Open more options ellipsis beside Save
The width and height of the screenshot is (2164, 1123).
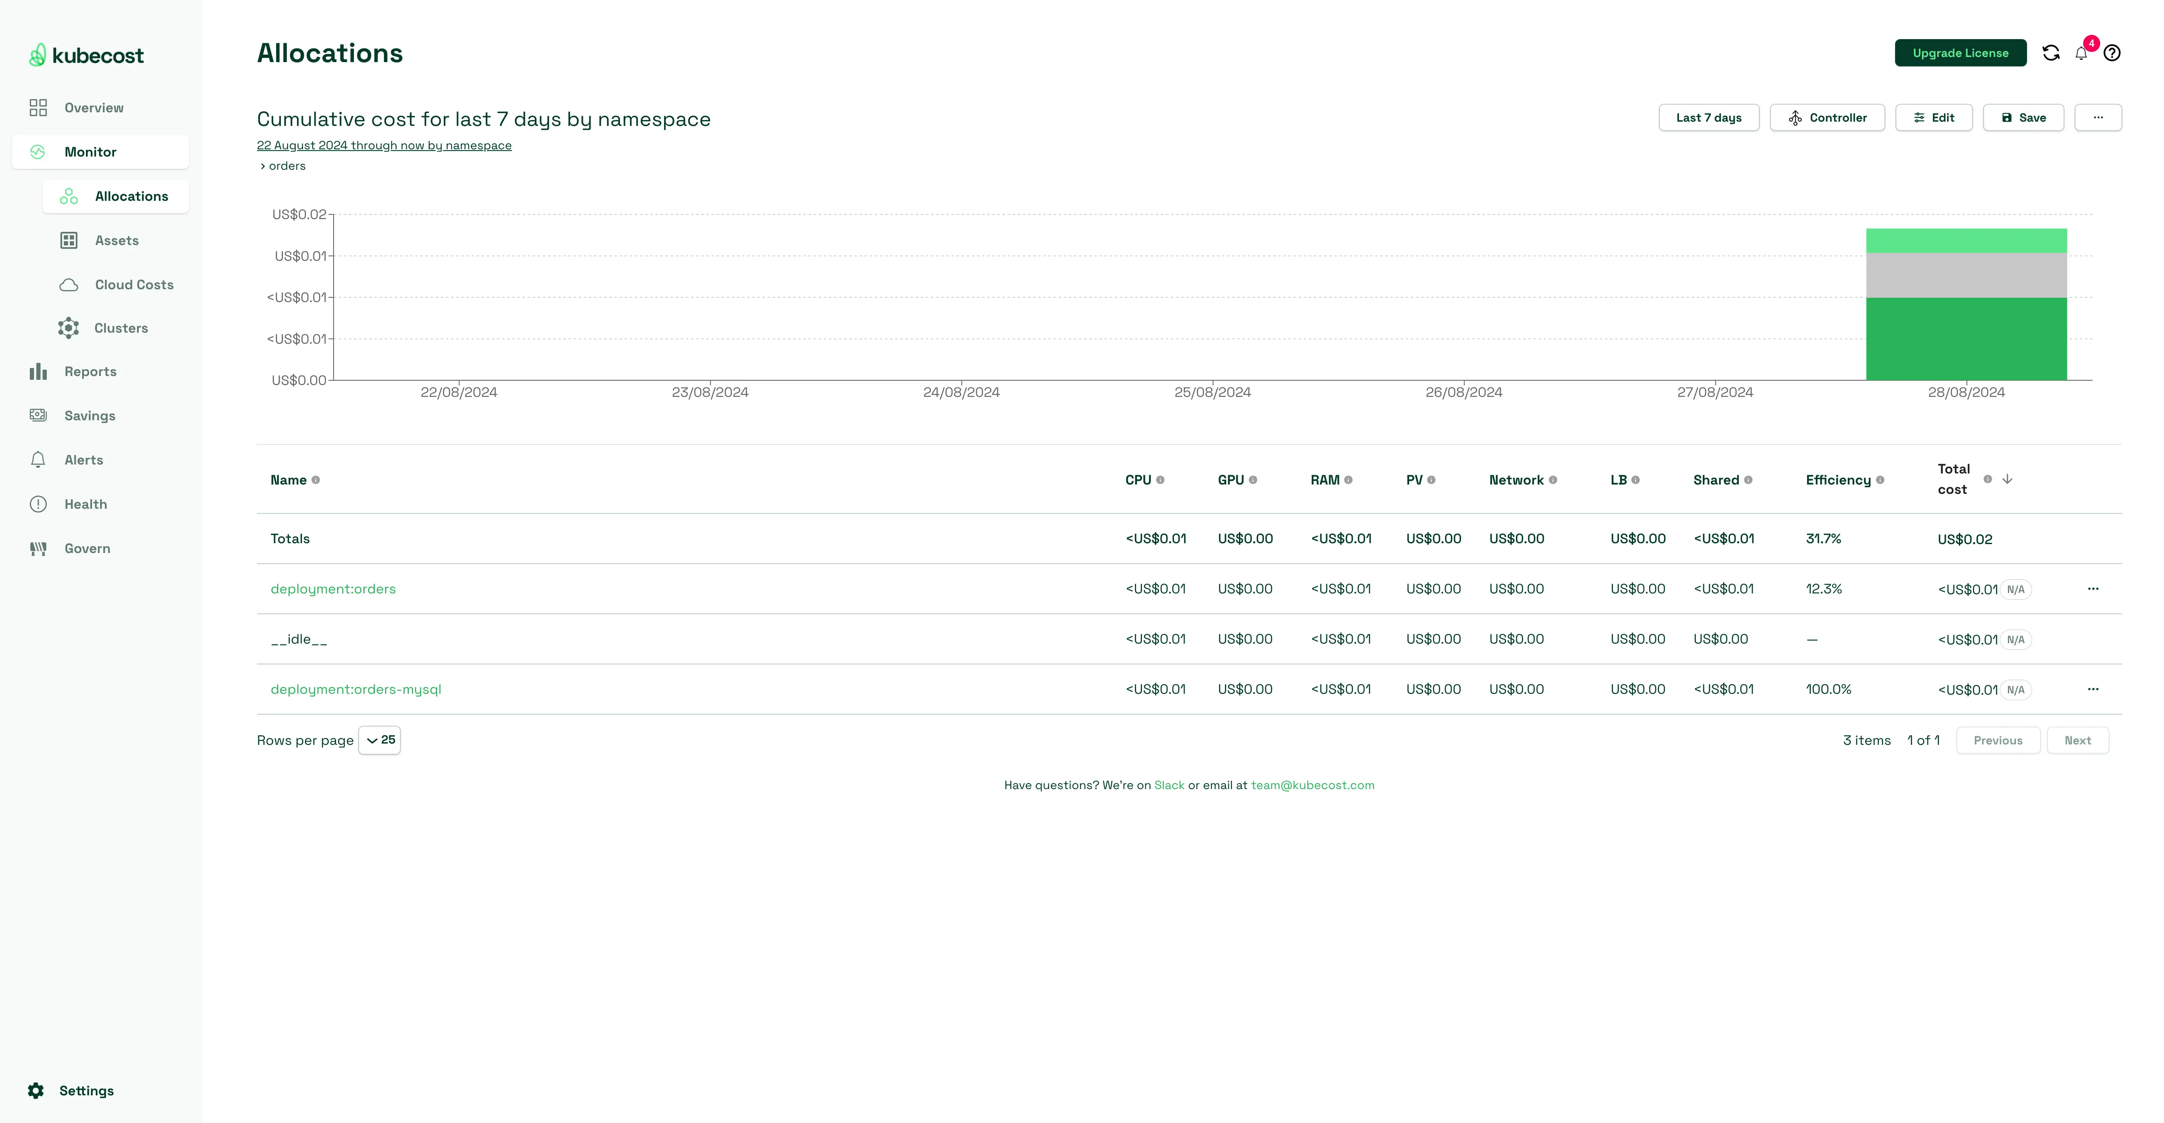(2098, 117)
